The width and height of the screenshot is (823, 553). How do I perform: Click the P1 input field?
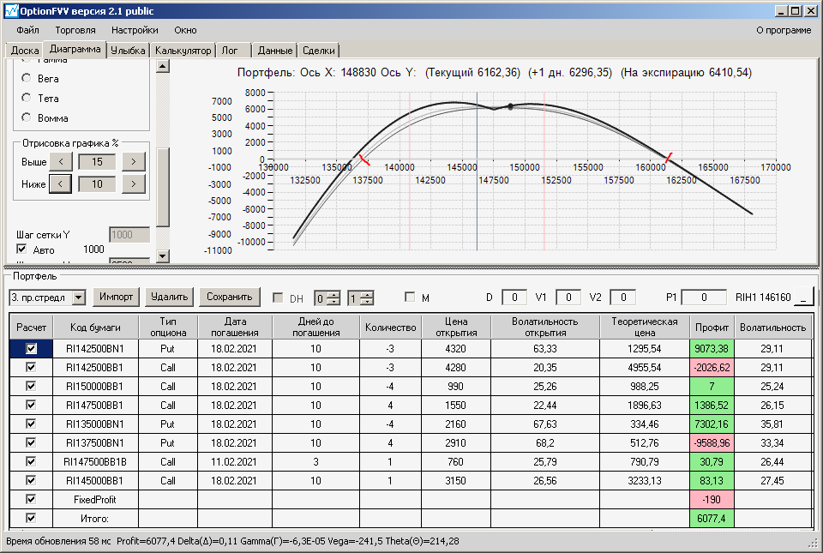[x=704, y=298]
